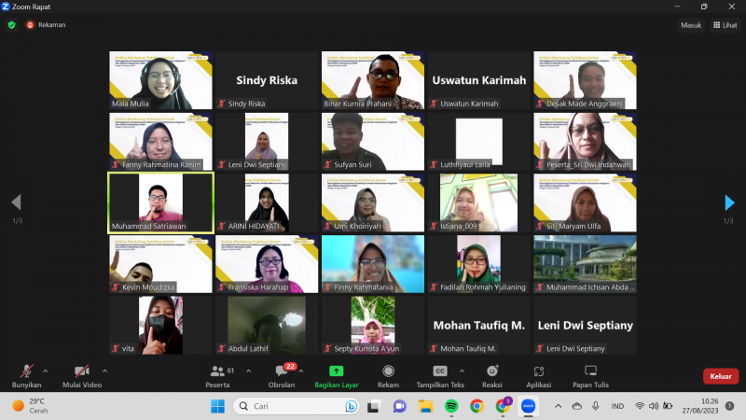
Task: Select Muhammad Satriawan's video tile
Action: 160,202
